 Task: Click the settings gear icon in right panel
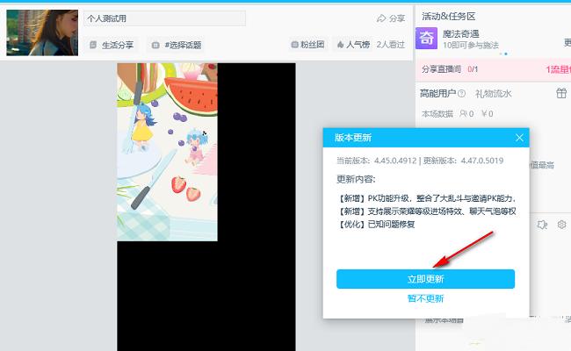point(562,226)
